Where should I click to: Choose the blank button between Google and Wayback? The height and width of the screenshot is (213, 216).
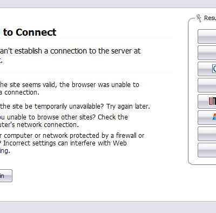[207, 85]
